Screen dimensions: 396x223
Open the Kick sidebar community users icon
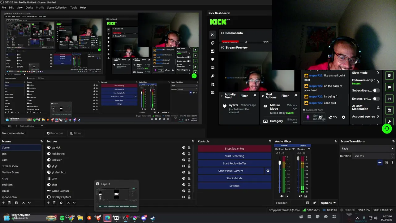click(x=213, y=84)
